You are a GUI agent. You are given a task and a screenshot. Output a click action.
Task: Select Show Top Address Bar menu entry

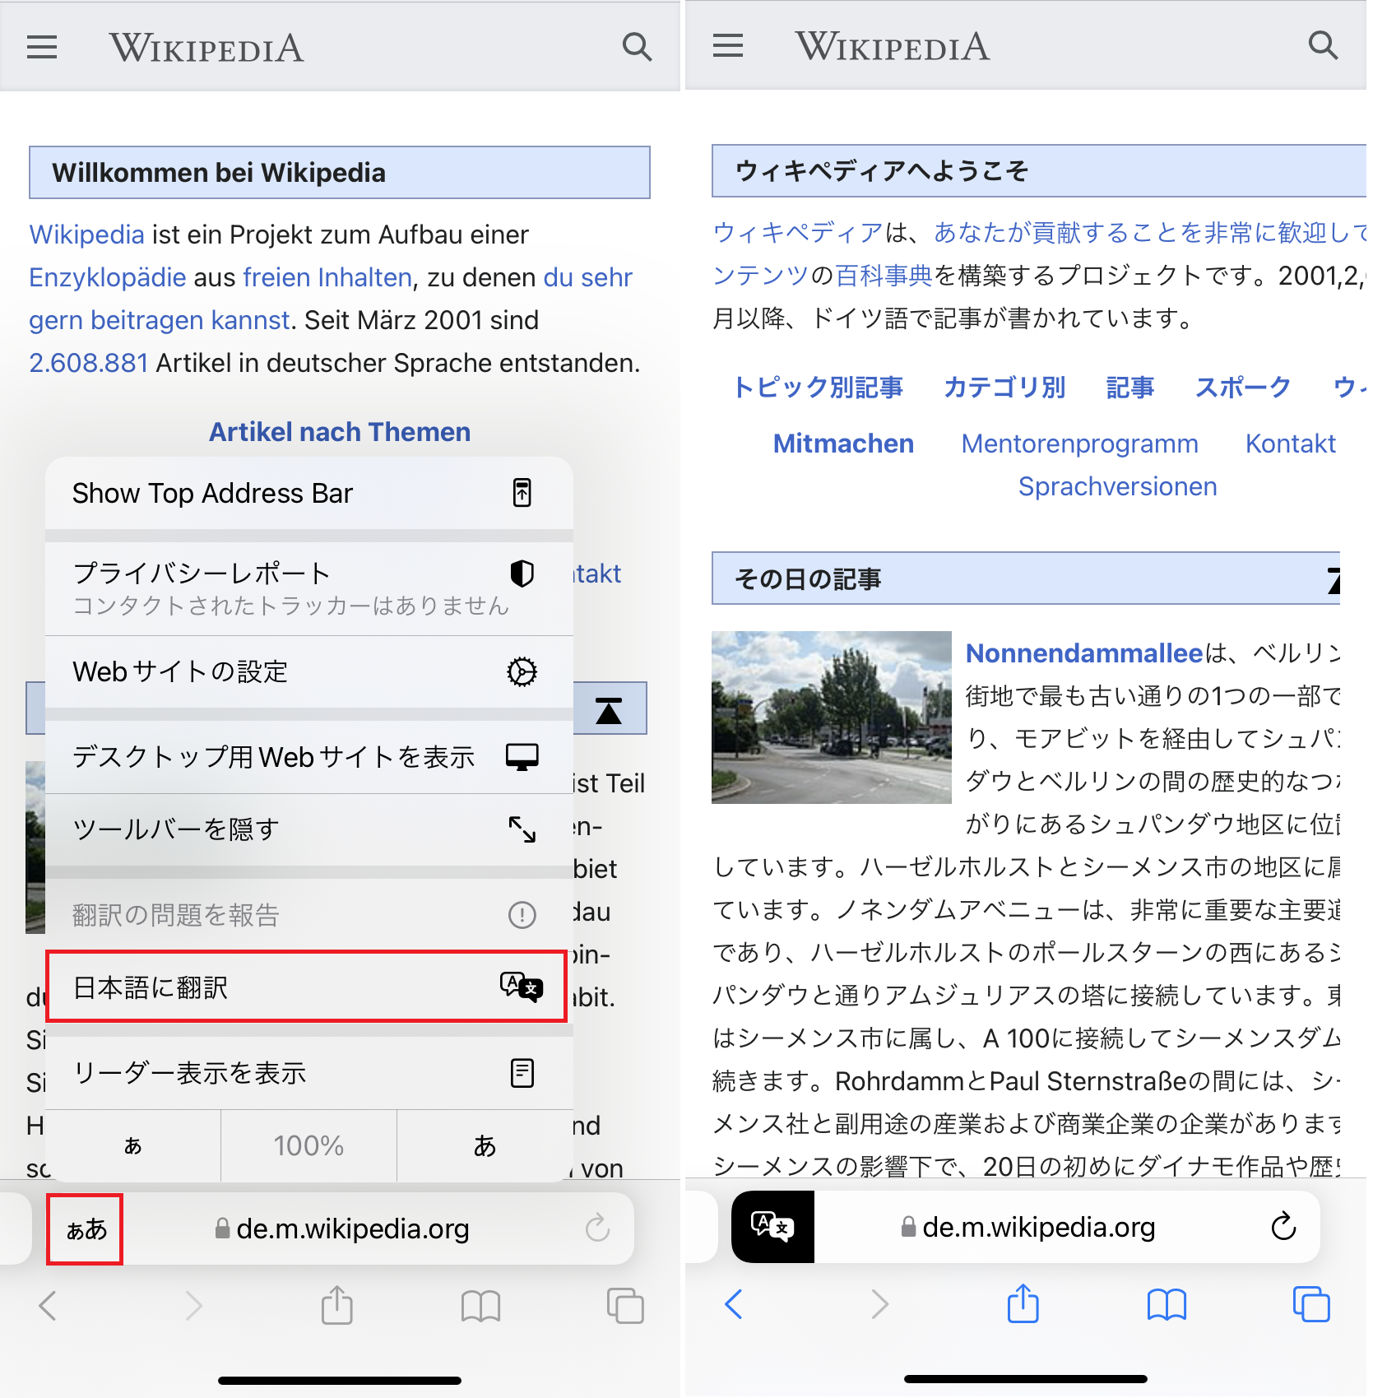309,493
